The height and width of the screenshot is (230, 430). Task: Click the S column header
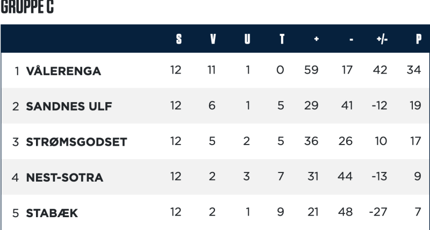click(179, 39)
